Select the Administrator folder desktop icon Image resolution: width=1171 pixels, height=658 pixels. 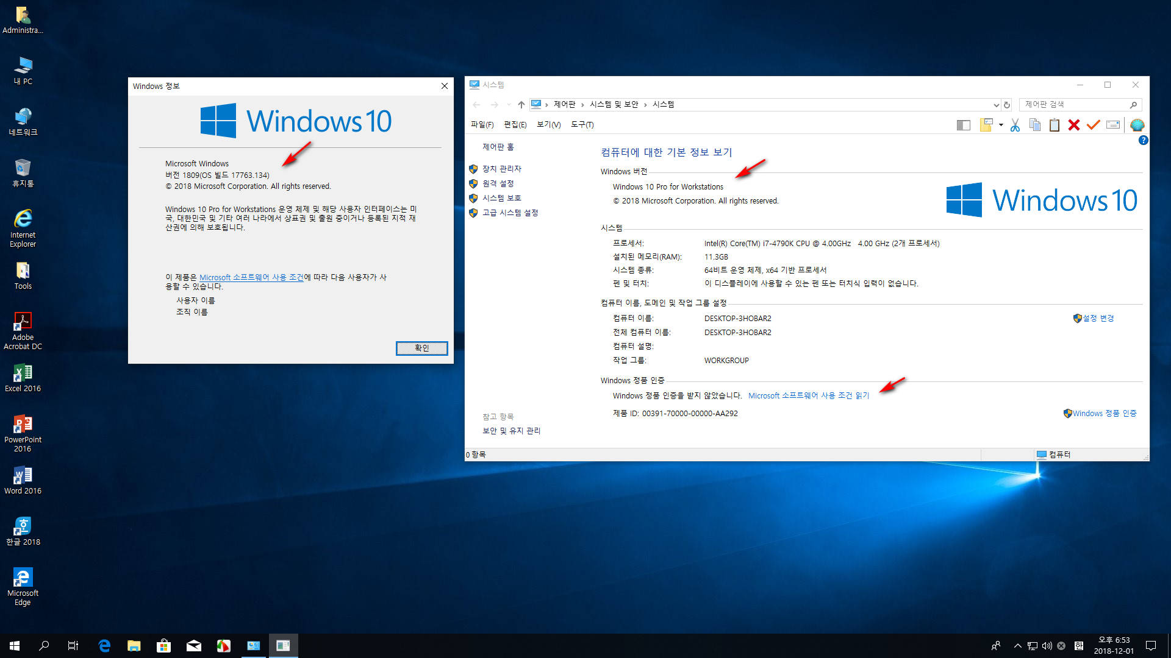(x=23, y=19)
